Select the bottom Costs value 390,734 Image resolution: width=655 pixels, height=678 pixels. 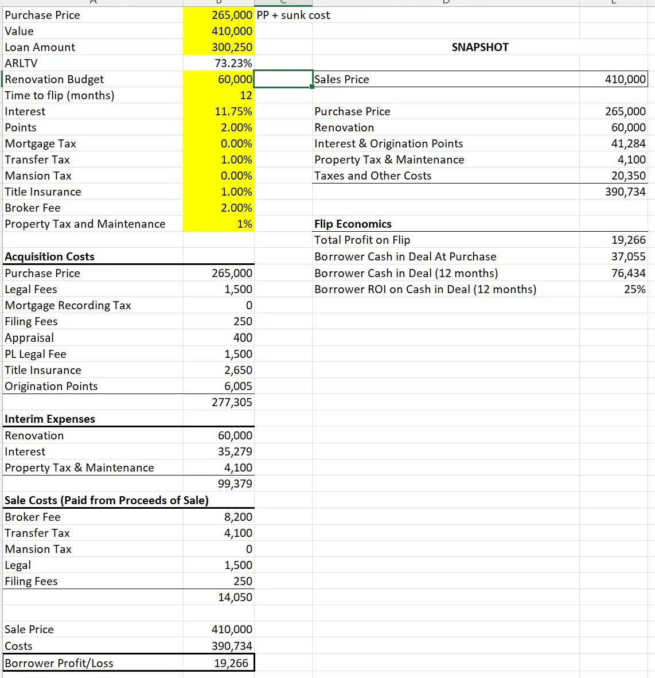click(219, 645)
